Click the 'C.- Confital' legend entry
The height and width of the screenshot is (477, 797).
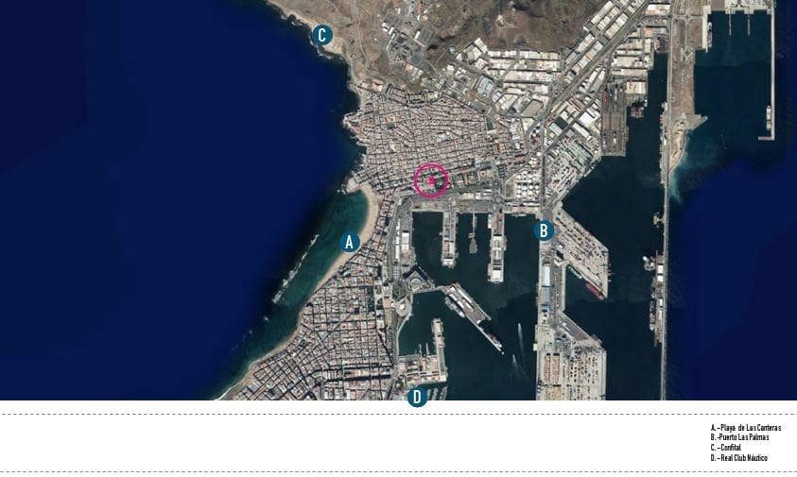[x=726, y=448]
